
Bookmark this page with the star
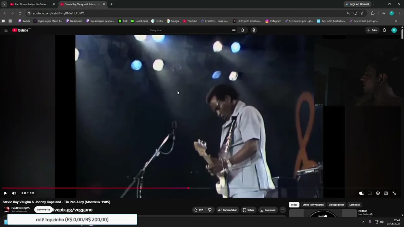click(x=362, y=13)
